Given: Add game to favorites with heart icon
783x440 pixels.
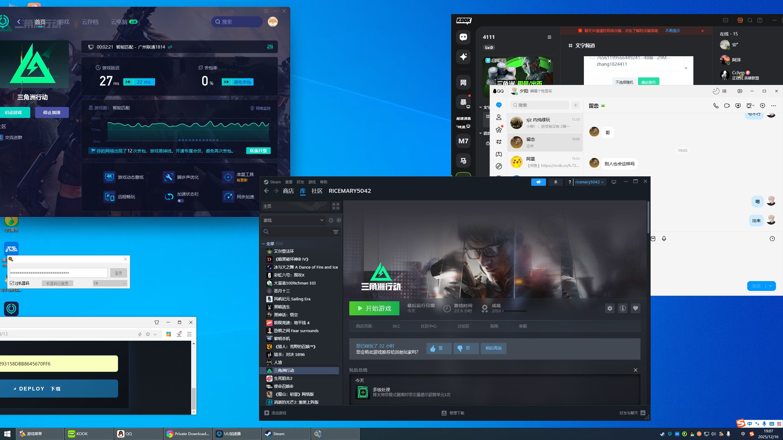Looking at the screenshot, I should (635, 308).
